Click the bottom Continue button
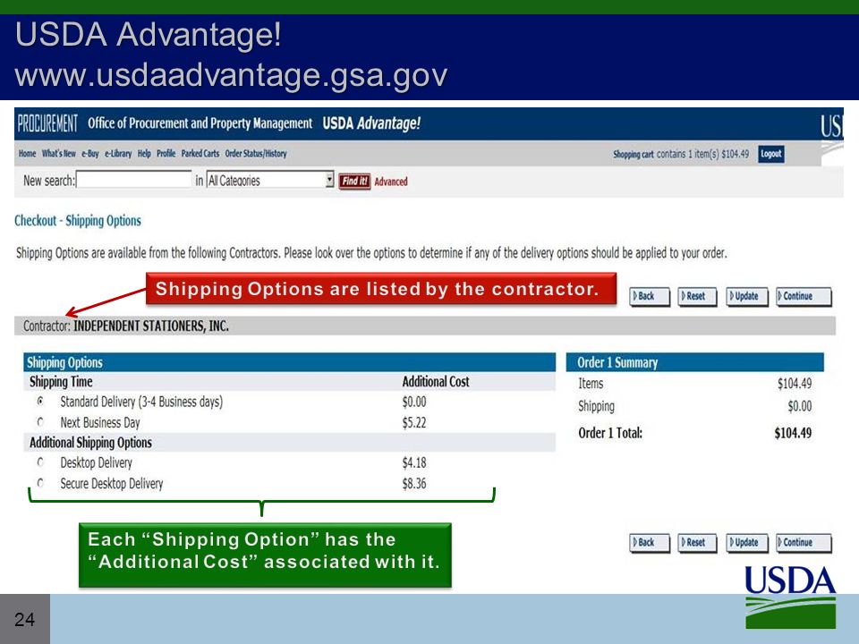Screen dimensions: 859x644 804,543
